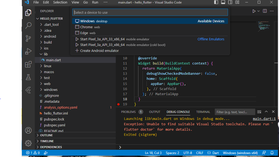Expand the linux folder

coord(75,66)
